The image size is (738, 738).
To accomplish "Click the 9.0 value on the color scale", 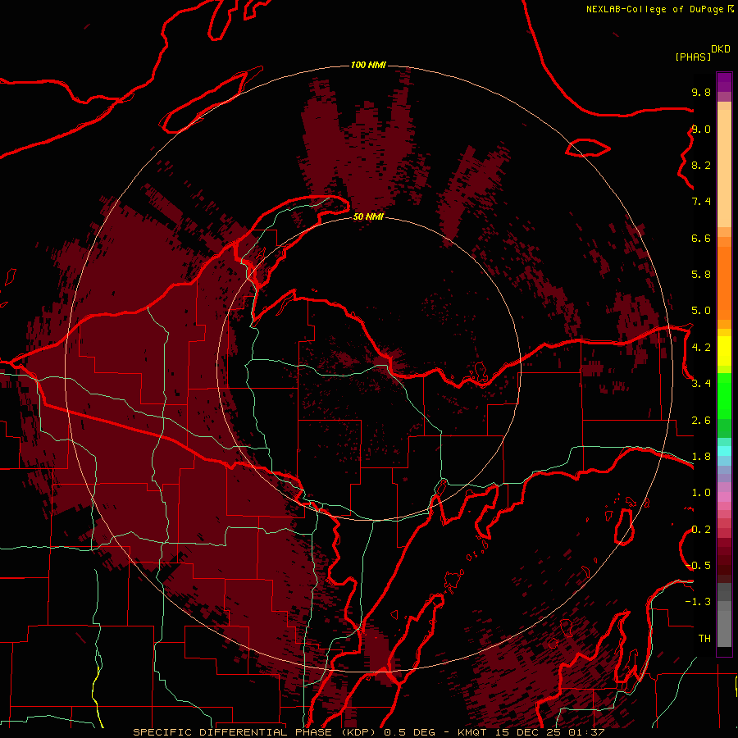I will pyautogui.click(x=701, y=129).
